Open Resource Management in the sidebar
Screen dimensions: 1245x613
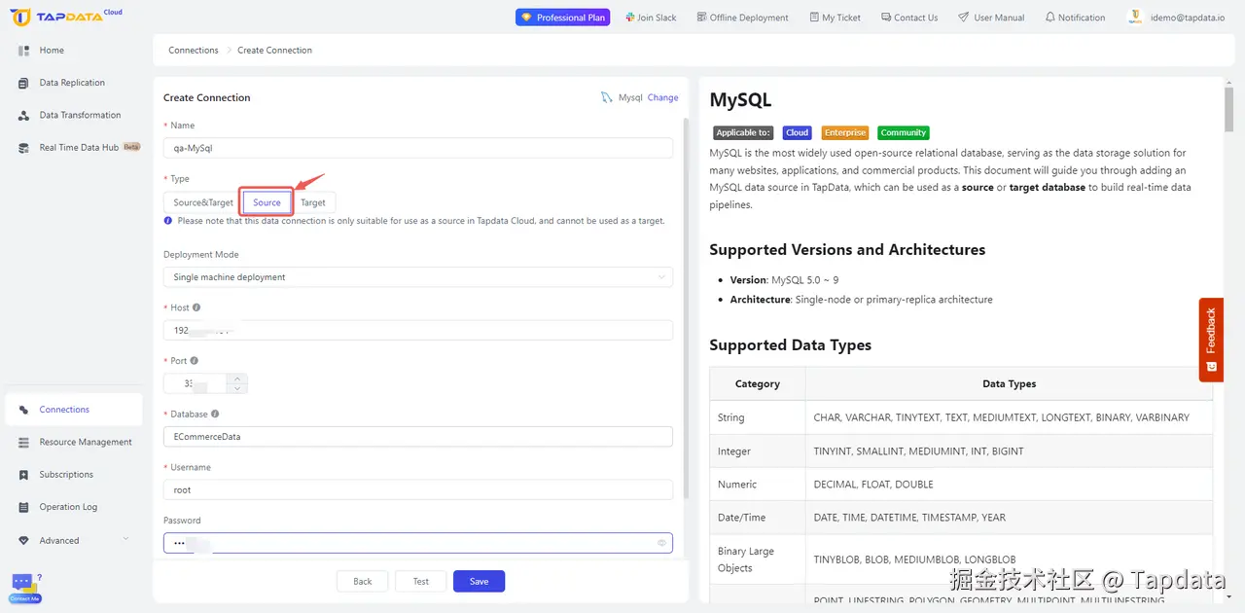[x=85, y=442]
